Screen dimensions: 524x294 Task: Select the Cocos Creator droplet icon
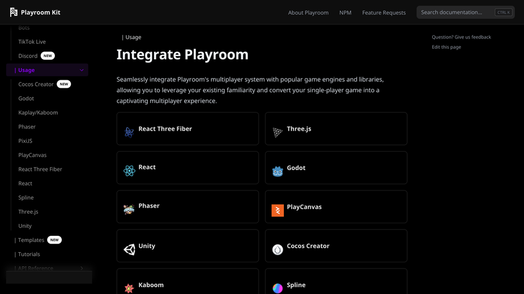tap(278, 249)
